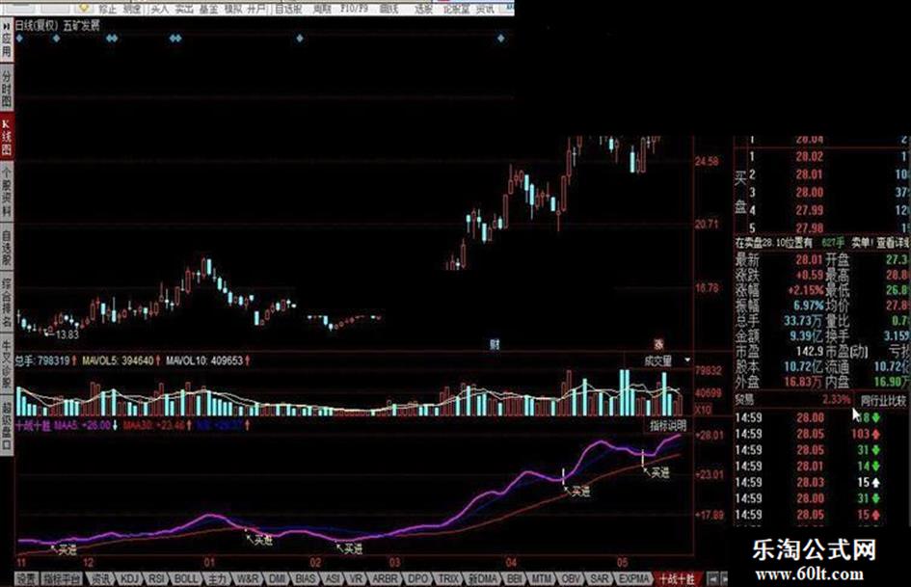Select the VR indicator tab
The image size is (911, 587).
pos(356,579)
